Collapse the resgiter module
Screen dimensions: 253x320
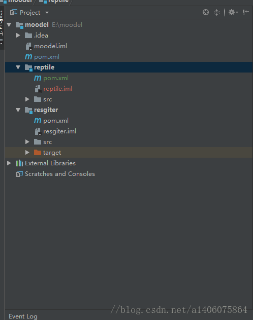(18, 110)
